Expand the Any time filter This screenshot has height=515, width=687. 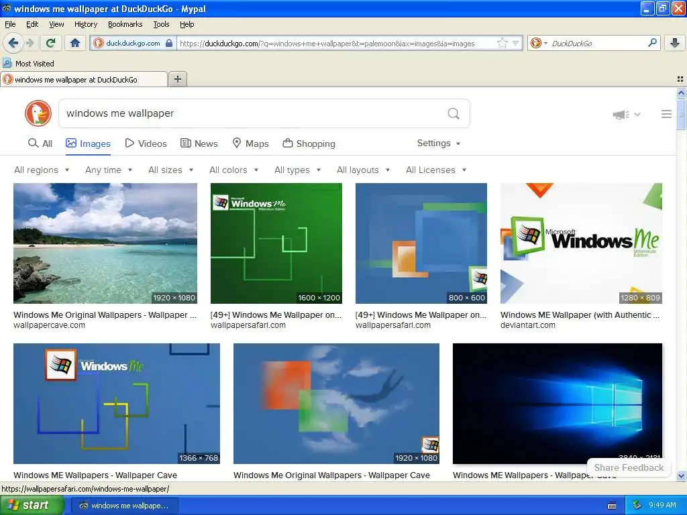(109, 170)
